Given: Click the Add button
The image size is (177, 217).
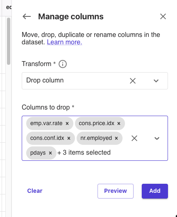Looking at the screenshot, I should point(155,191).
